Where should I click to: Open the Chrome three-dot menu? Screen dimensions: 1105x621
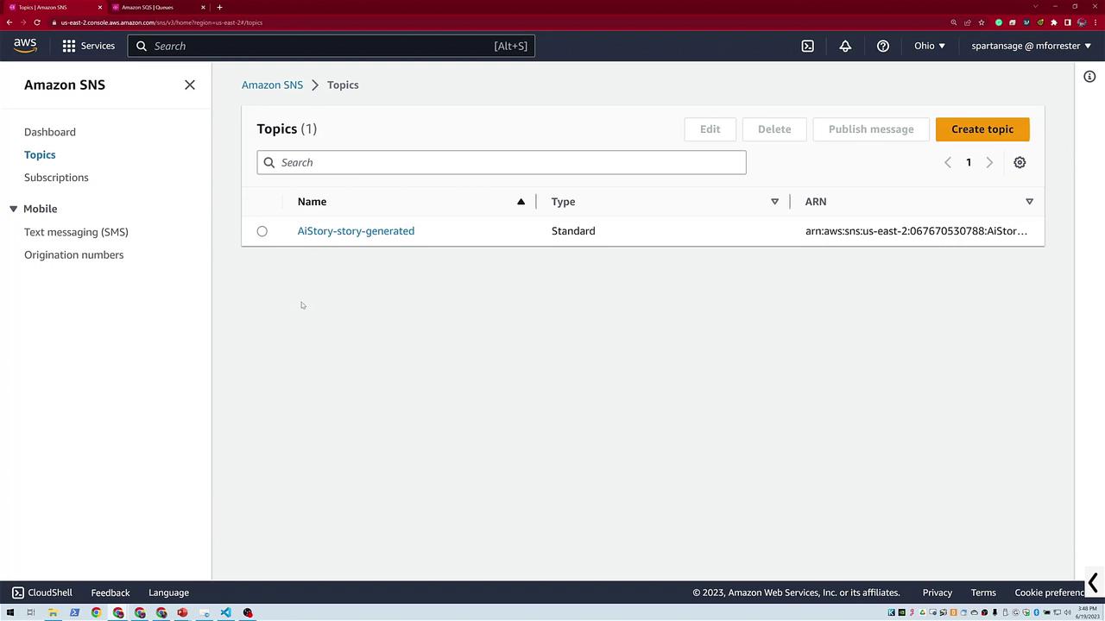click(x=1096, y=22)
